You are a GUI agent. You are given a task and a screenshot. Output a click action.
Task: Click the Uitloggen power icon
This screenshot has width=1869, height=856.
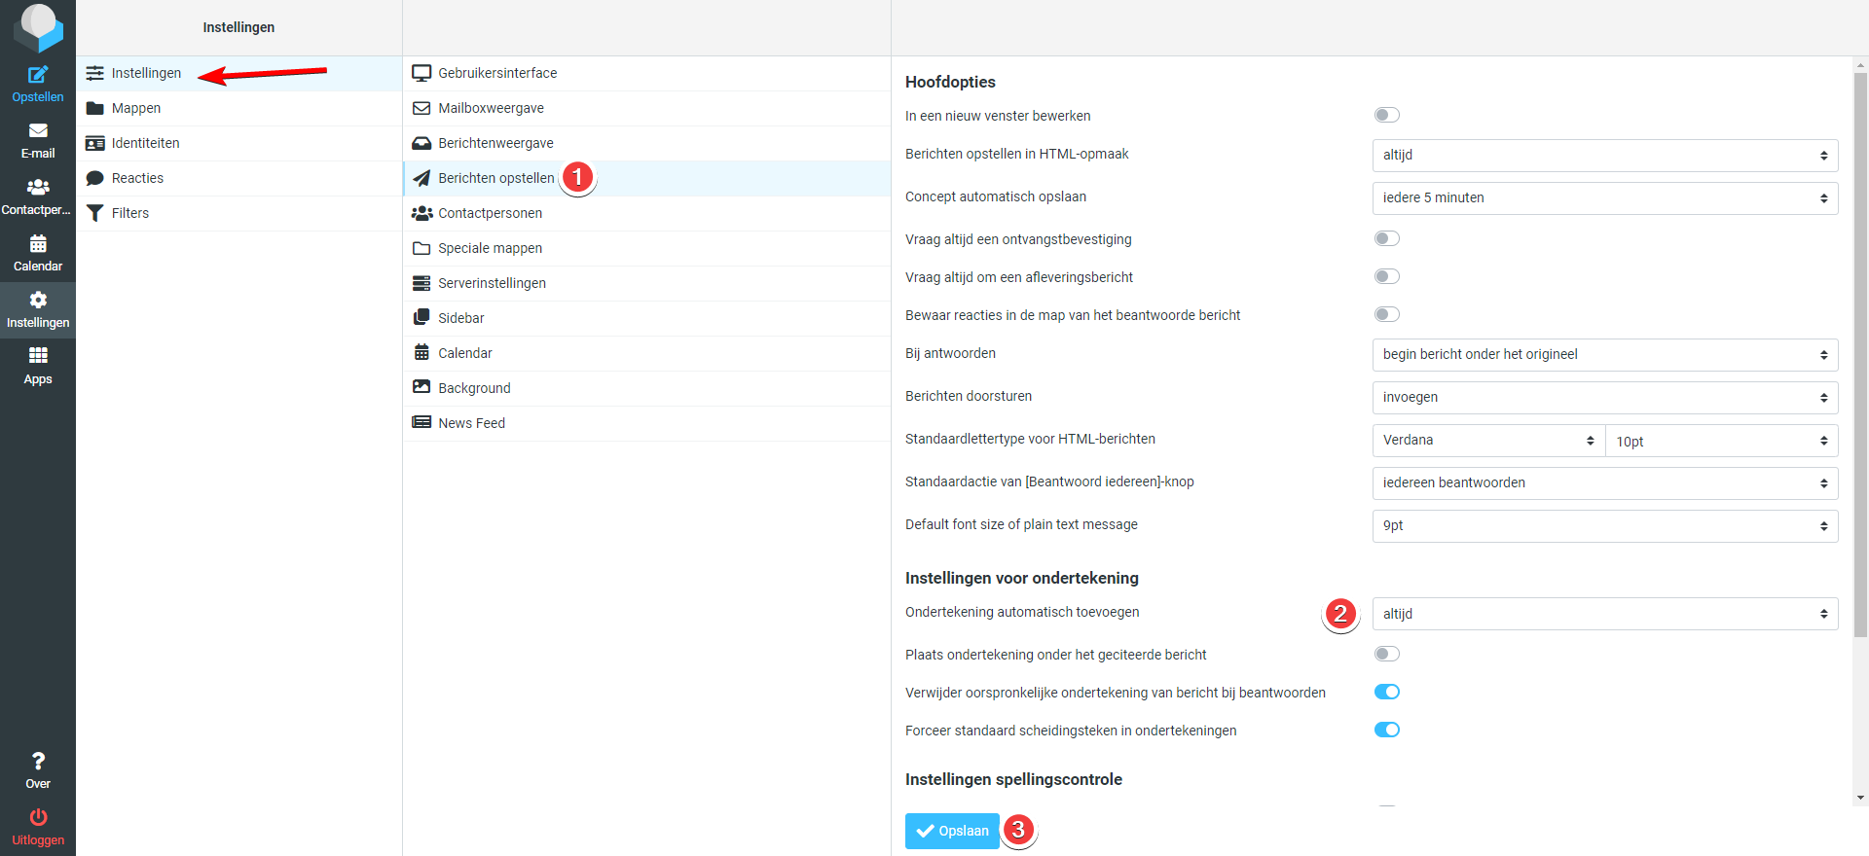[38, 817]
